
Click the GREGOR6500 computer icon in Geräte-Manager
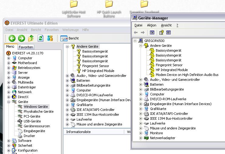(x=141, y=41)
